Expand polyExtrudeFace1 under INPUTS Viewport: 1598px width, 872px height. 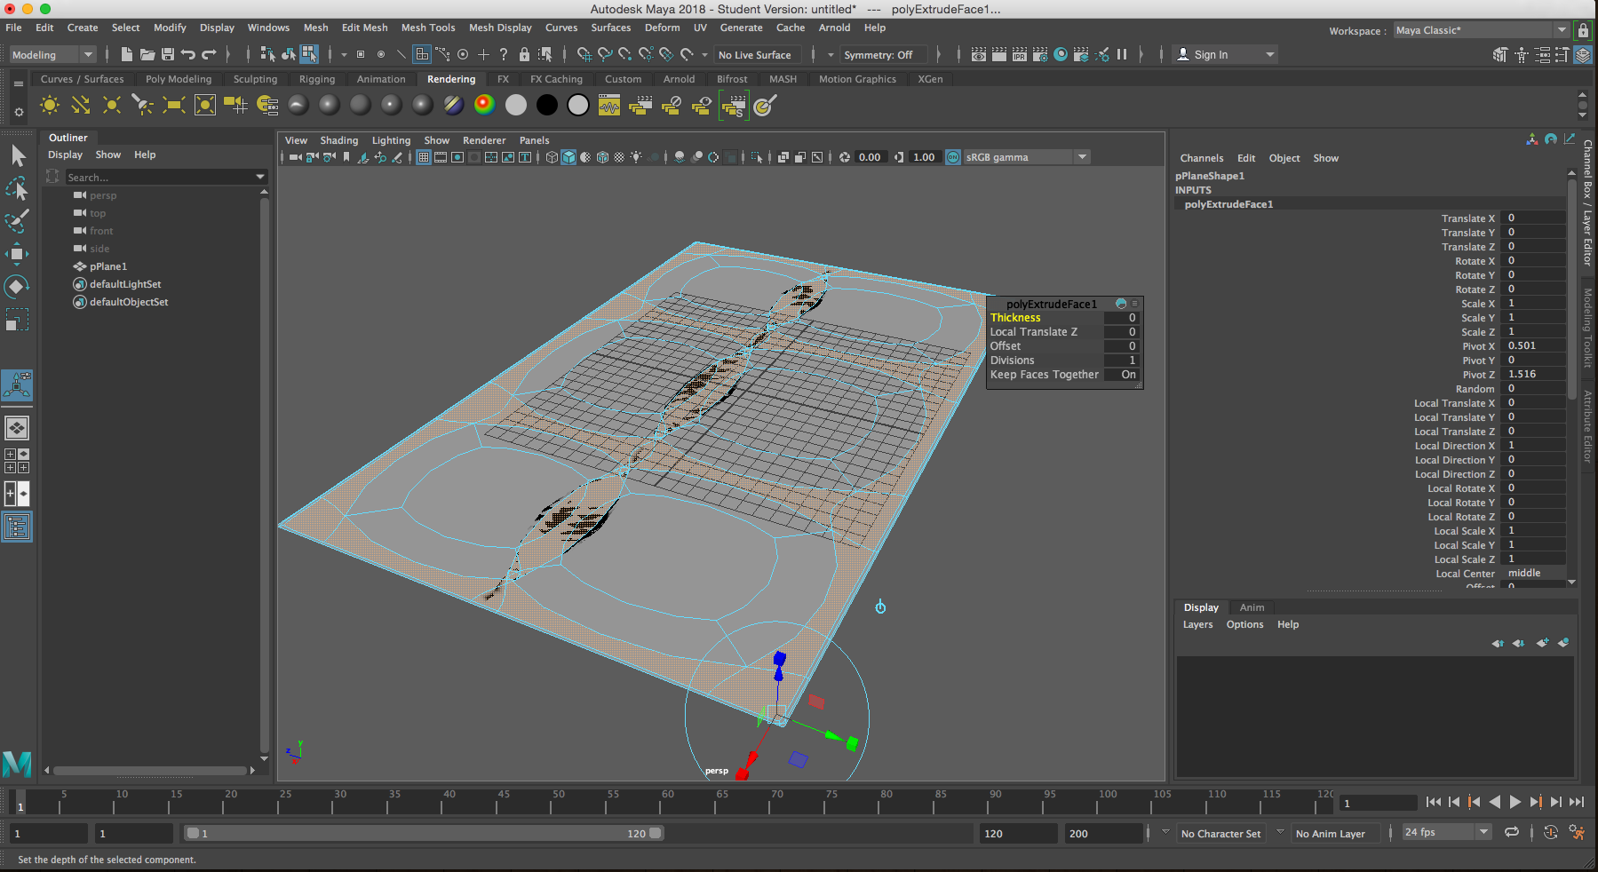1228,204
